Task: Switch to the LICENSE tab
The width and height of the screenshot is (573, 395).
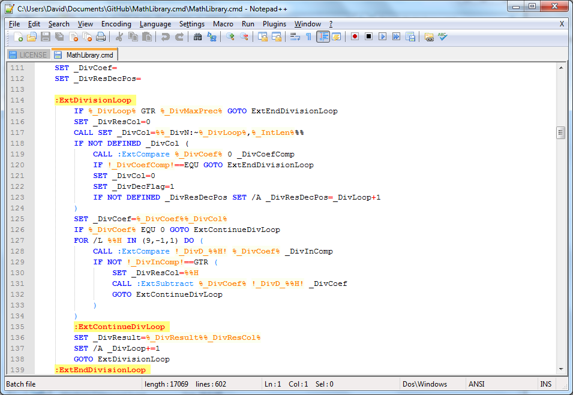Action: pyautogui.click(x=28, y=54)
